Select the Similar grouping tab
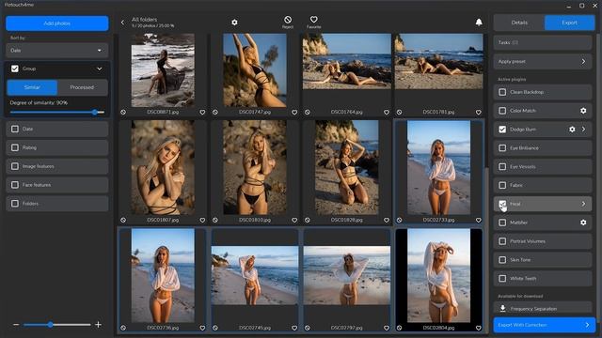 tap(32, 87)
